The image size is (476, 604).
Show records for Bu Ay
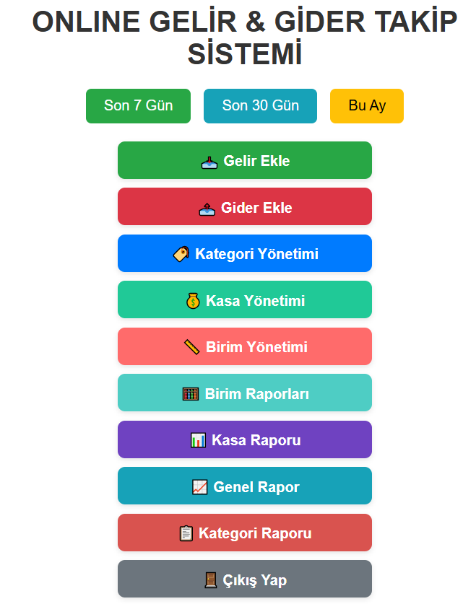367,106
